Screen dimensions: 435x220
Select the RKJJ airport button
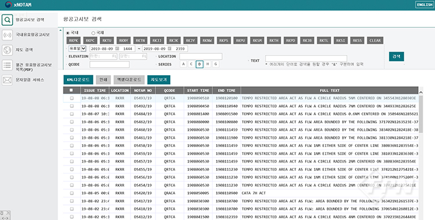[157, 41]
